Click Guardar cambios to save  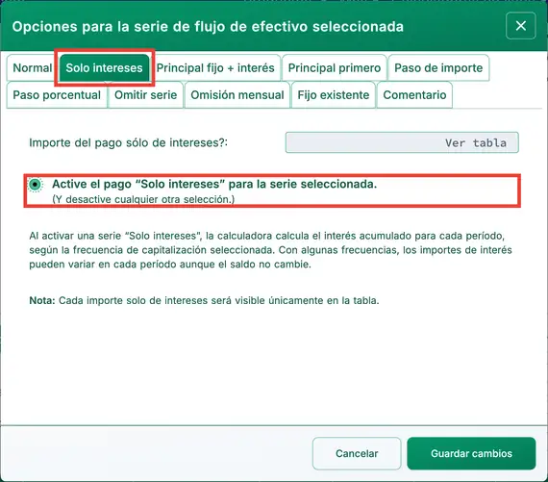click(x=471, y=453)
